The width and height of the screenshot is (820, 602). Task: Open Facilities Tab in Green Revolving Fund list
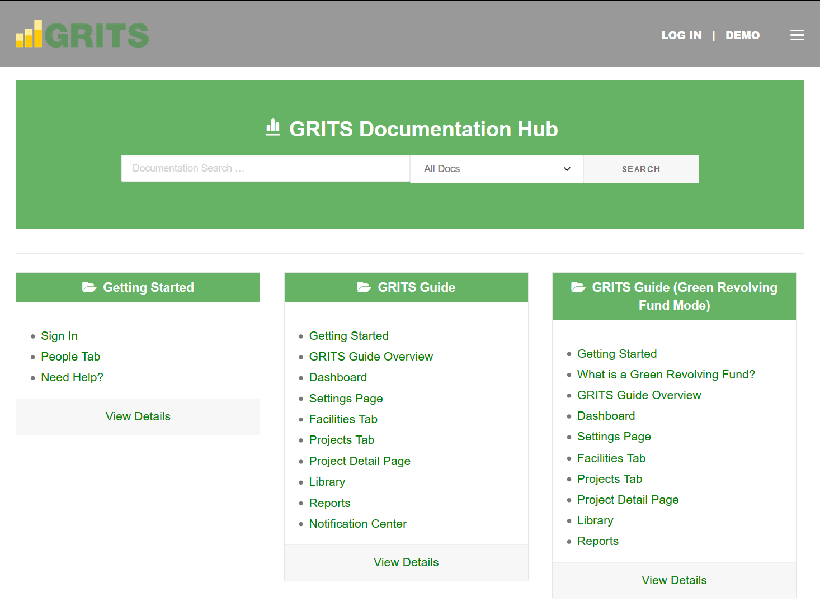click(611, 458)
